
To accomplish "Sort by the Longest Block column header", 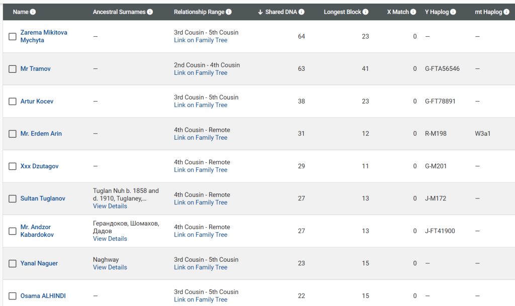I will [x=342, y=12].
